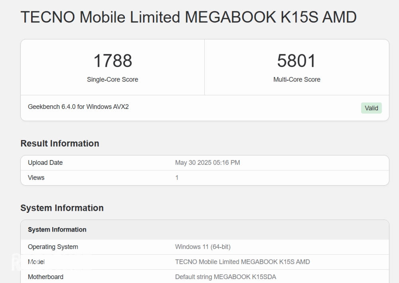The height and width of the screenshot is (283, 399).
Task: Click the Views row label
Action: pos(36,178)
